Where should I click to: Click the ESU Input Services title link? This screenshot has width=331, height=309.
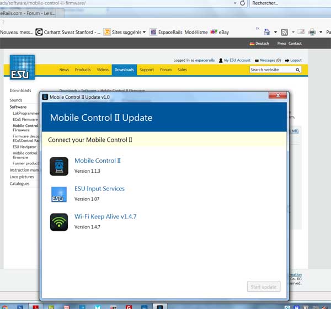99,188
